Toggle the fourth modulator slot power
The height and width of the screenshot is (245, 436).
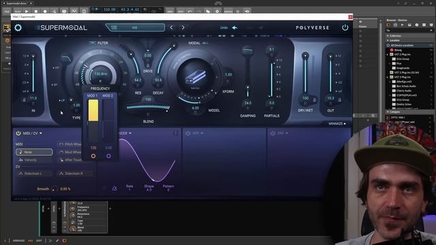click(x=272, y=133)
